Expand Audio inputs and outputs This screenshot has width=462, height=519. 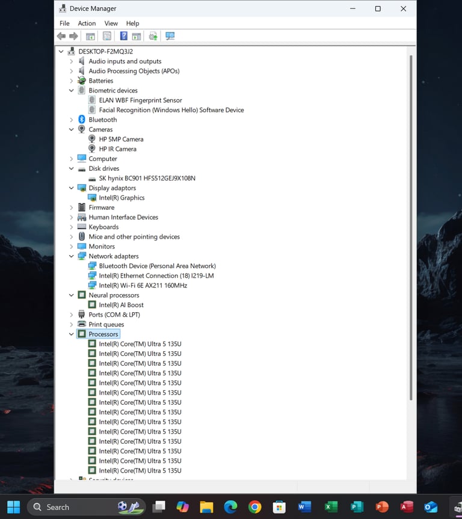click(71, 61)
